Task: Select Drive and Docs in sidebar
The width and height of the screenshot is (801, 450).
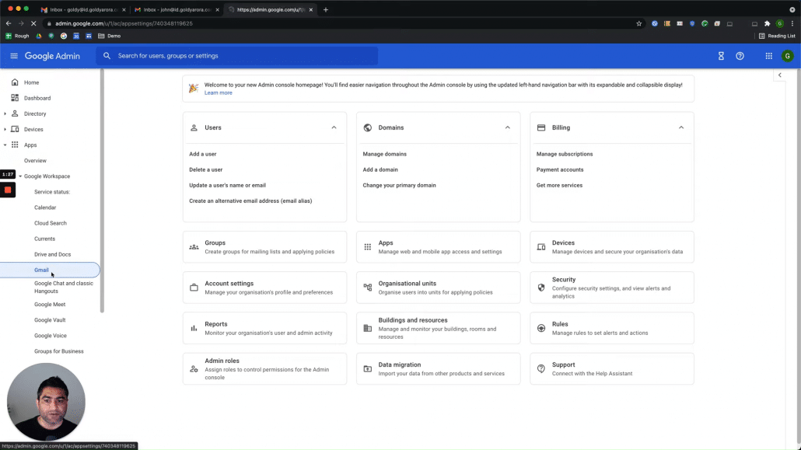Action: tap(52, 254)
